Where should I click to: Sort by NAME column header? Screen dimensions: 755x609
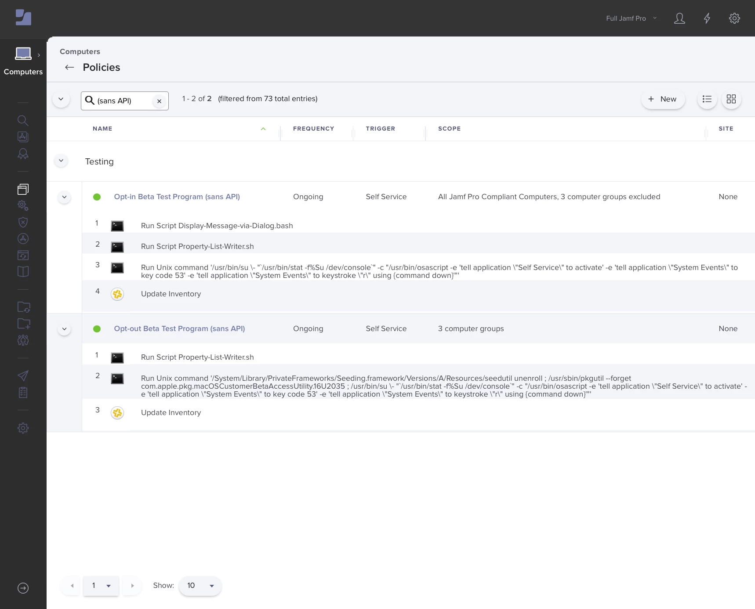click(102, 129)
